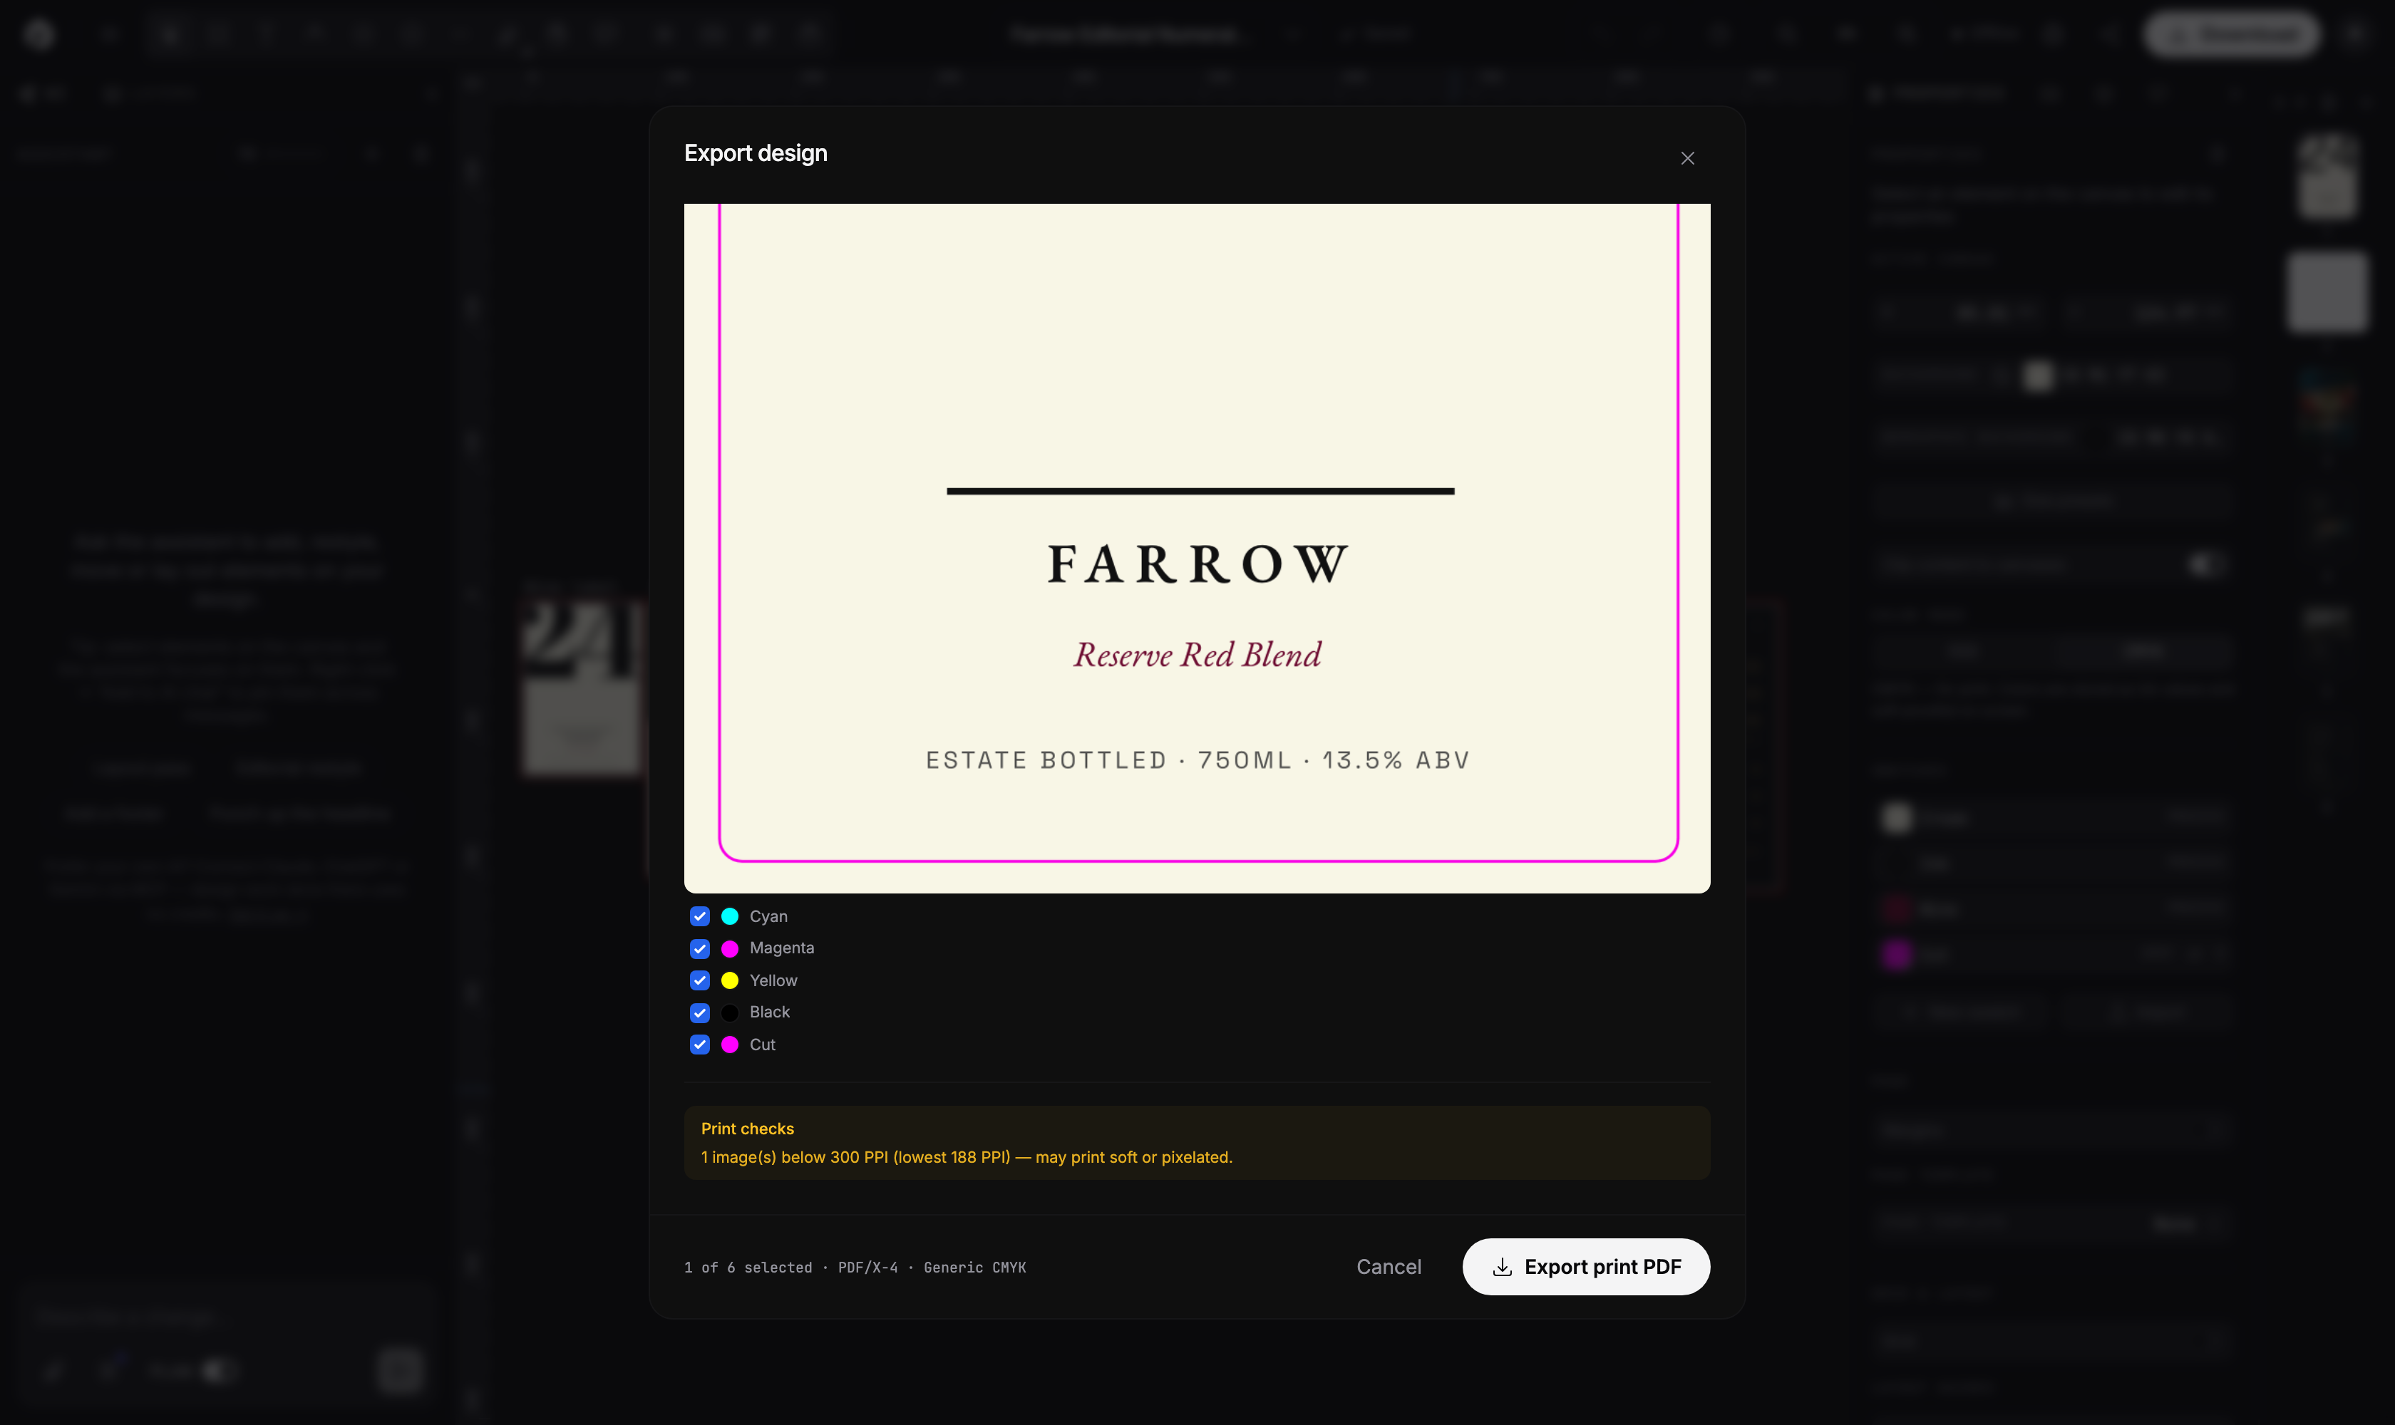Click the FARROW label preview image

click(x=1197, y=549)
